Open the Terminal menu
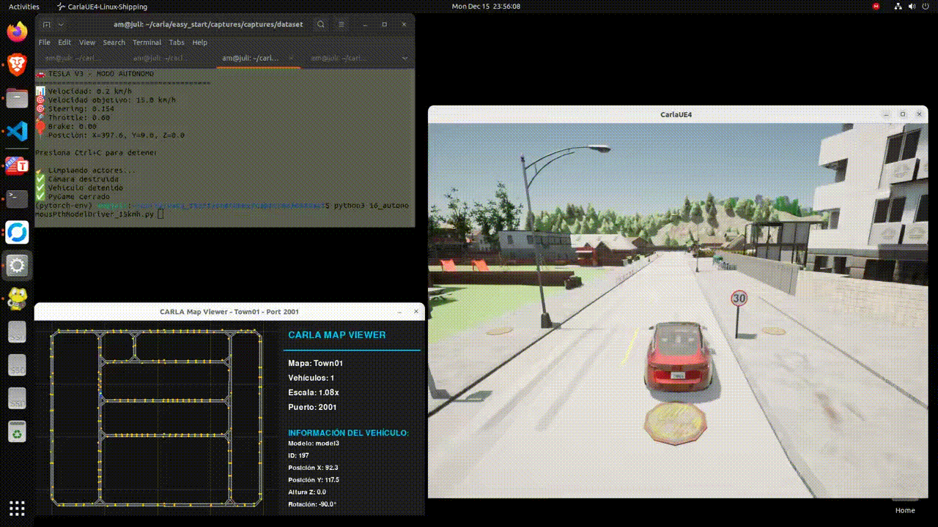 [x=147, y=42]
